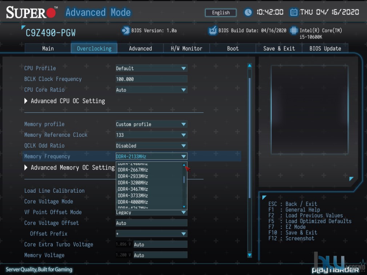
Task: Click the Load Line Calibration label
Action: (x=54, y=191)
